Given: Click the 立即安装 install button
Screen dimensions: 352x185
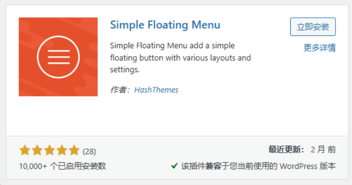Looking at the screenshot, I should (x=313, y=27).
